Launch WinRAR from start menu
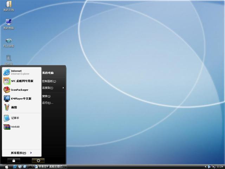 pyautogui.click(x=22, y=127)
